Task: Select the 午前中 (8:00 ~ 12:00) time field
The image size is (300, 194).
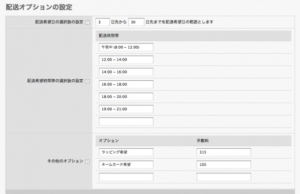Action: (x=126, y=47)
